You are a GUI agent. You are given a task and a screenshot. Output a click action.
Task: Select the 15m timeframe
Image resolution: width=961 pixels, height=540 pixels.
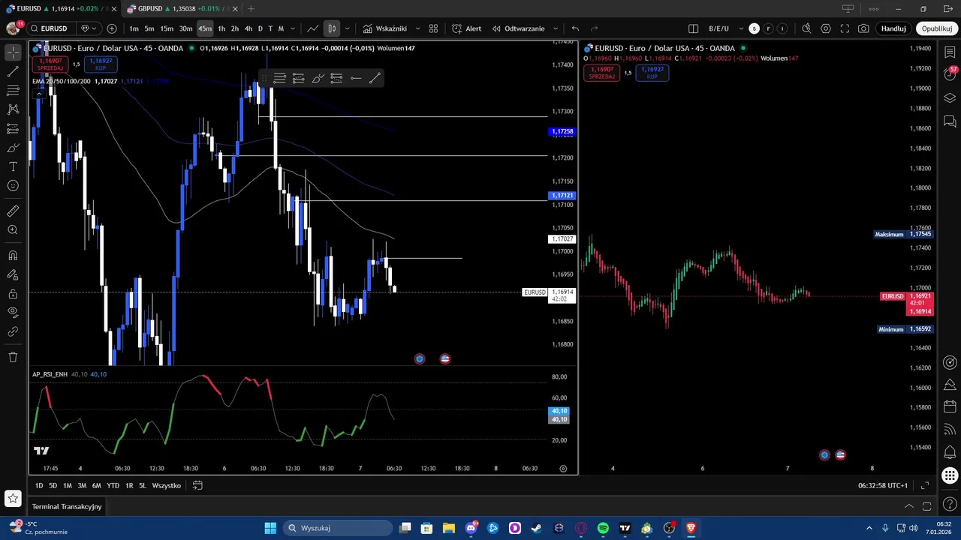pos(167,28)
